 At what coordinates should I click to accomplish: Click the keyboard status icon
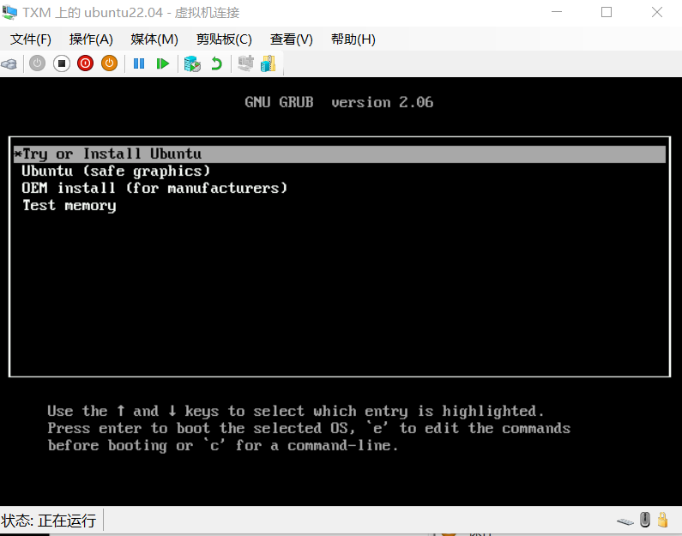click(625, 521)
